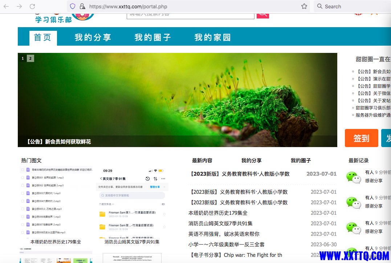Open 服务器升级维护通 announcement link
This screenshot has width=391, height=263.
pos(373,115)
